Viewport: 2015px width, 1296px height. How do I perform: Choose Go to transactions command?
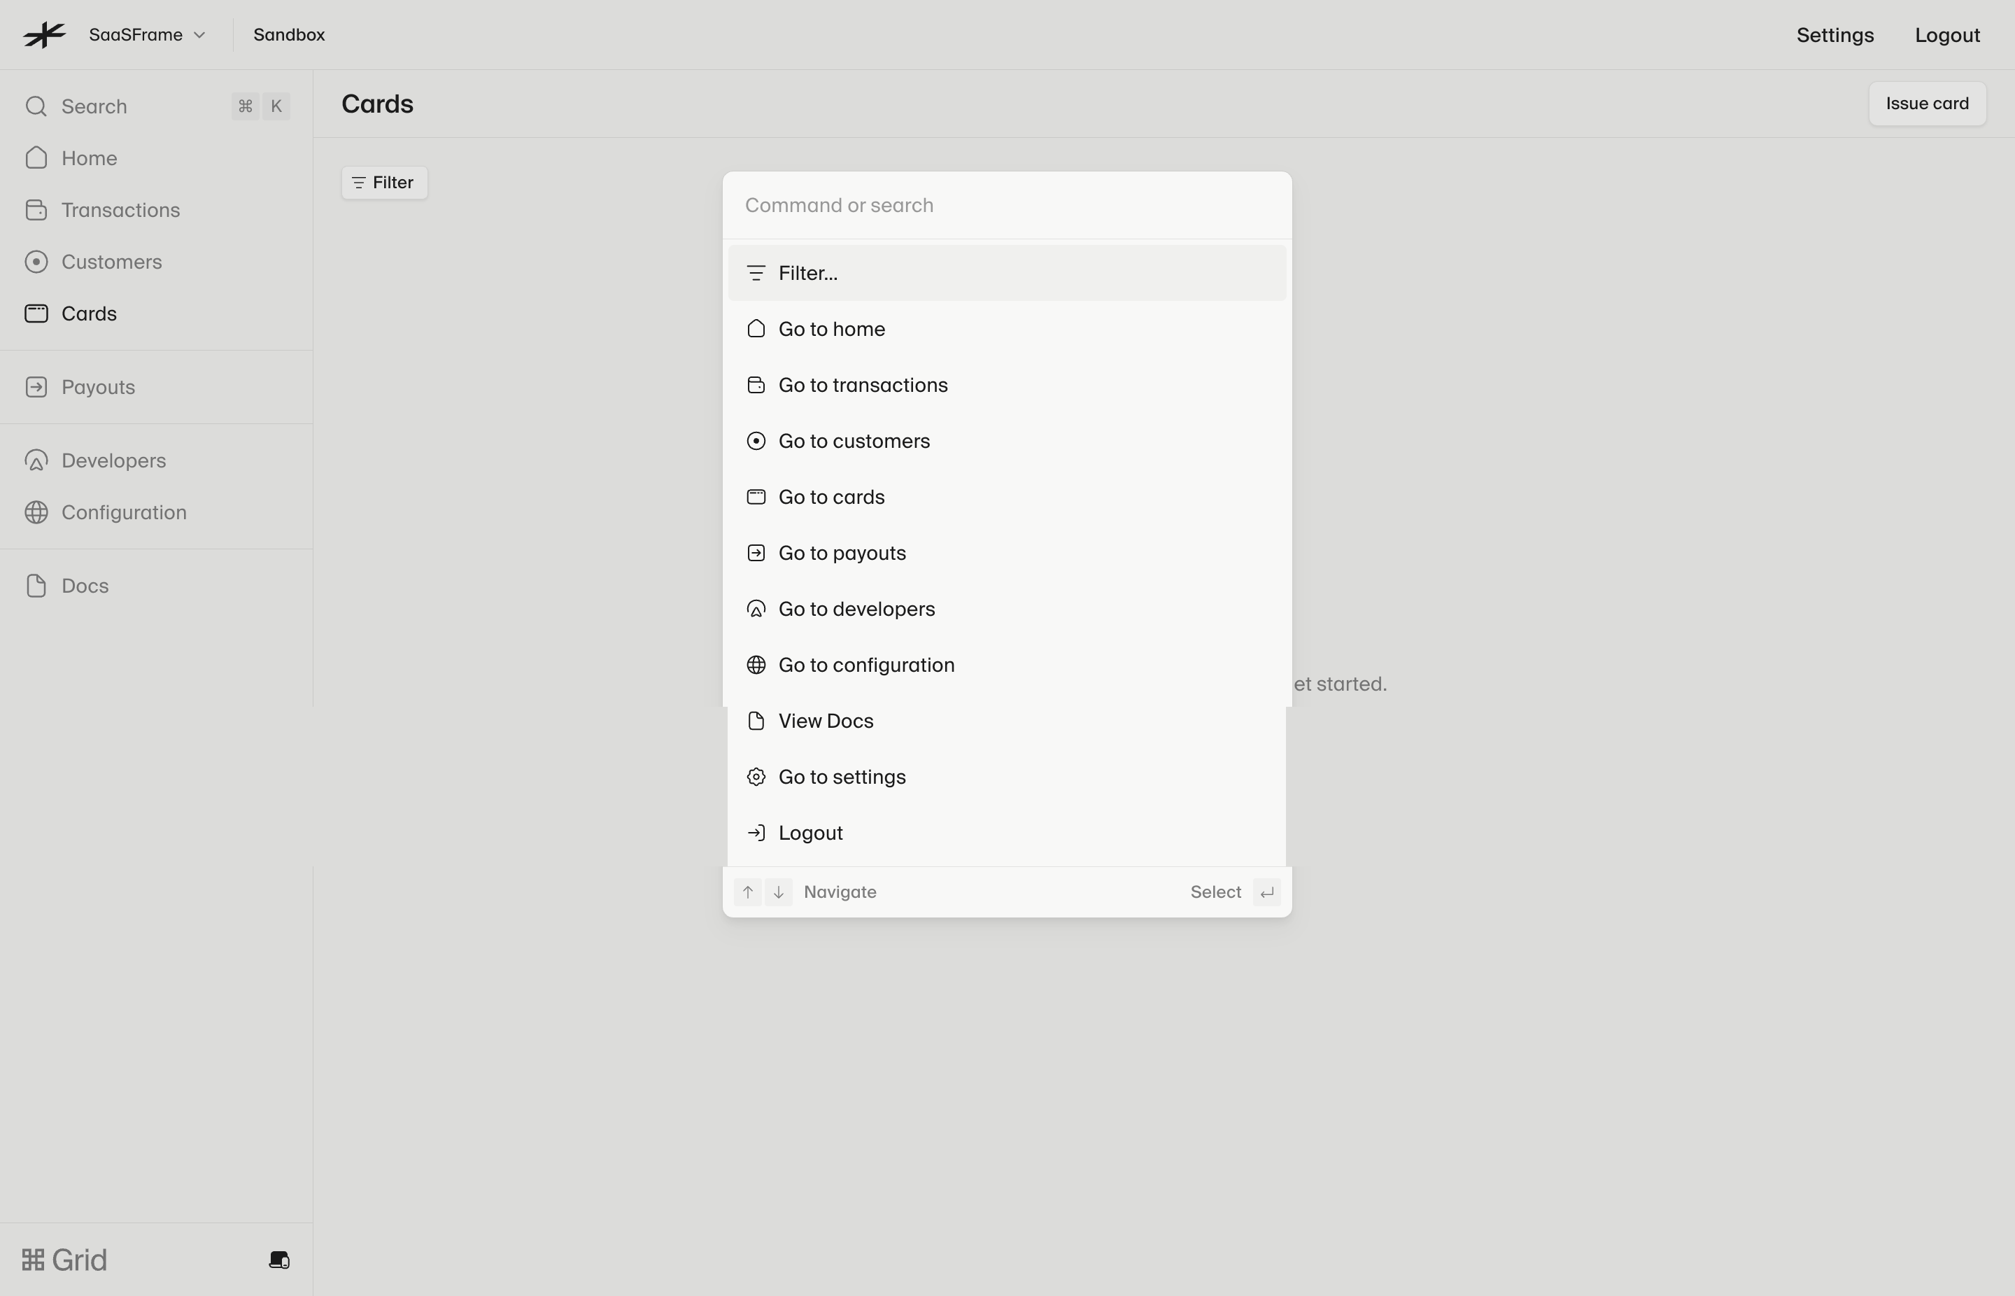coord(1007,385)
